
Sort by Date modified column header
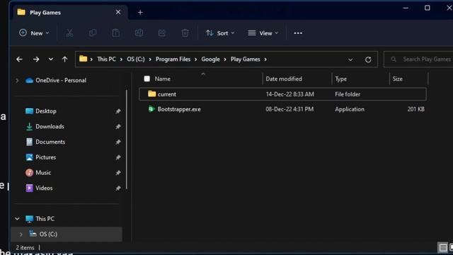[284, 79]
